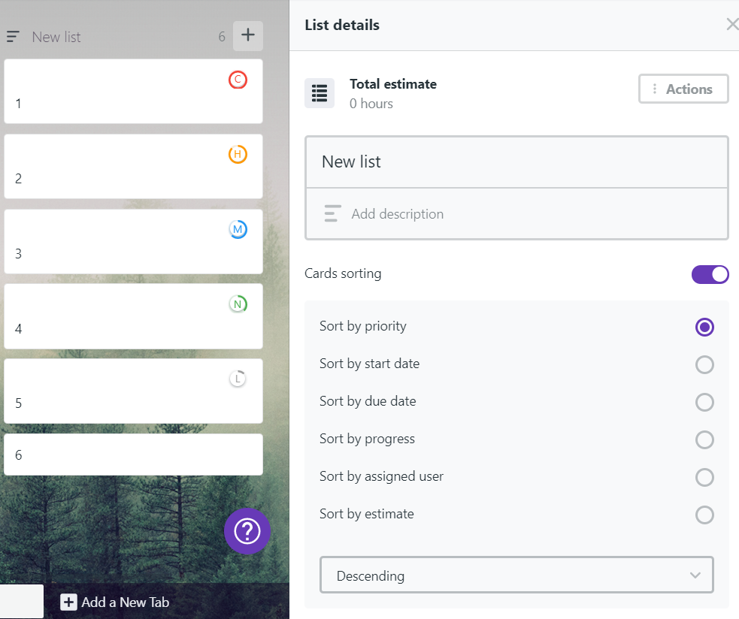Click the Add description field

pyautogui.click(x=516, y=214)
